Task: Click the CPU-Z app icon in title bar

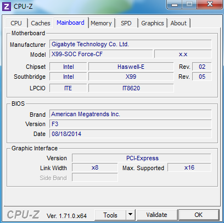Action: (x=7, y=7)
